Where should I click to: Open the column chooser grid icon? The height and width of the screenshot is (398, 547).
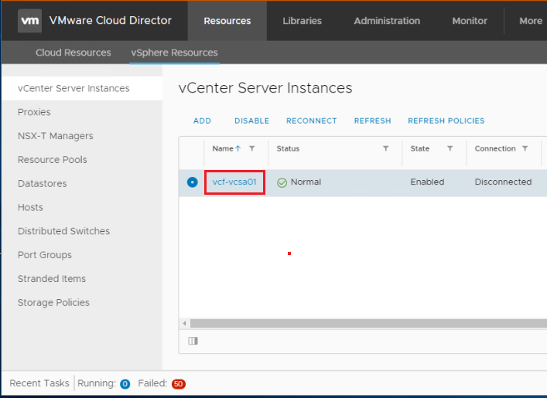[x=193, y=341]
